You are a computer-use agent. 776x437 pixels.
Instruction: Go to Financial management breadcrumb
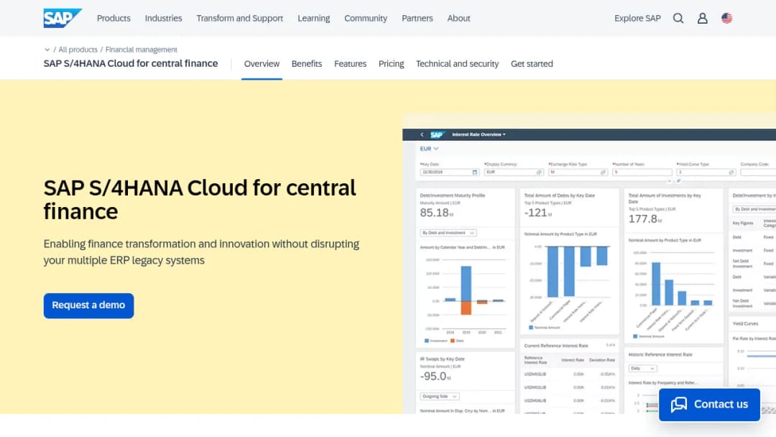141,50
